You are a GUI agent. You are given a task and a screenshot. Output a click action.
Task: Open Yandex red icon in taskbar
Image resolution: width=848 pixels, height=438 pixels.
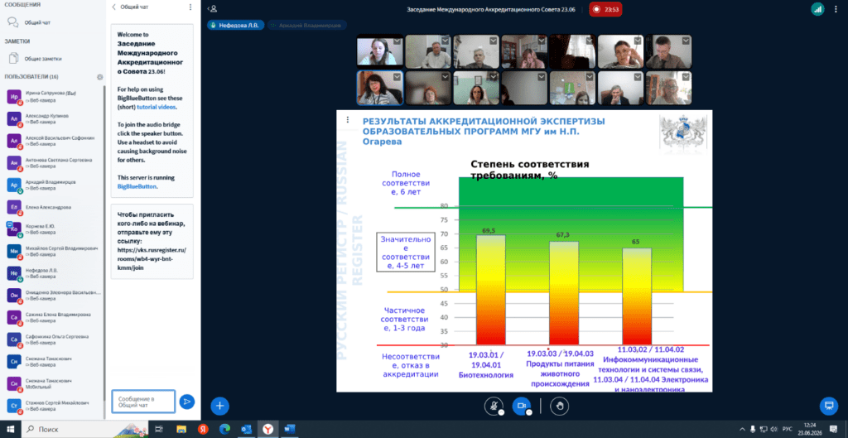point(204,430)
